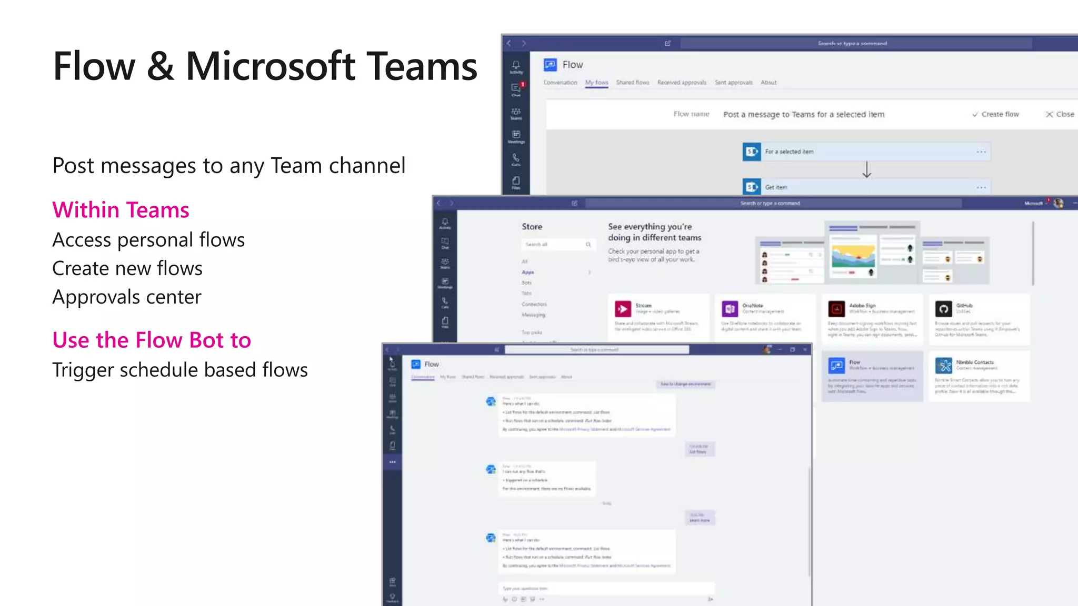Select the Messaging category in the Store
Viewport: 1078px width, 606px height.
click(533, 315)
